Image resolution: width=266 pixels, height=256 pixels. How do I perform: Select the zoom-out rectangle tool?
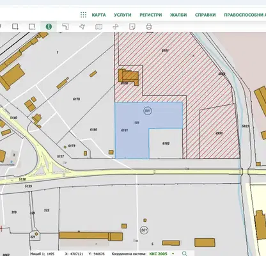[x=32, y=27]
